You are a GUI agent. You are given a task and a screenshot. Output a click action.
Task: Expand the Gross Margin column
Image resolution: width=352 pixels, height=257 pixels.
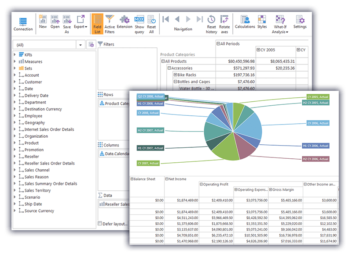(271, 189)
